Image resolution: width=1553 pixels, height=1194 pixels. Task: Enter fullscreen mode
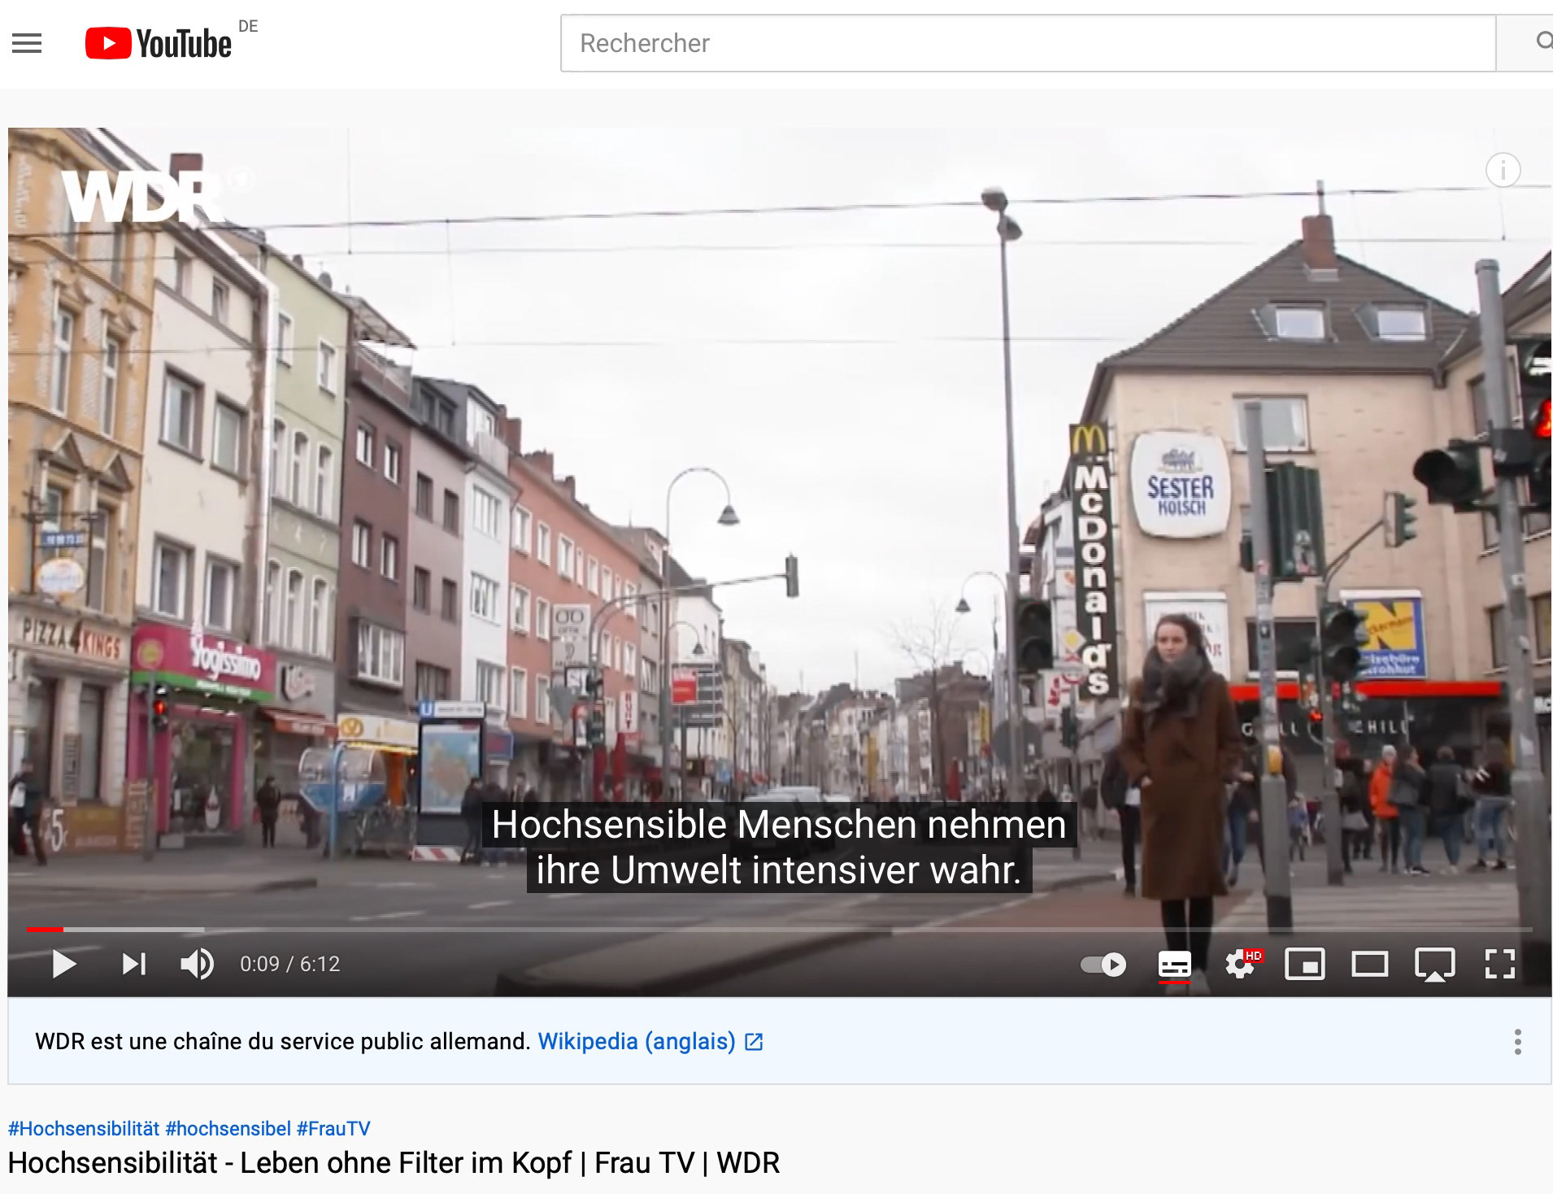click(1499, 965)
